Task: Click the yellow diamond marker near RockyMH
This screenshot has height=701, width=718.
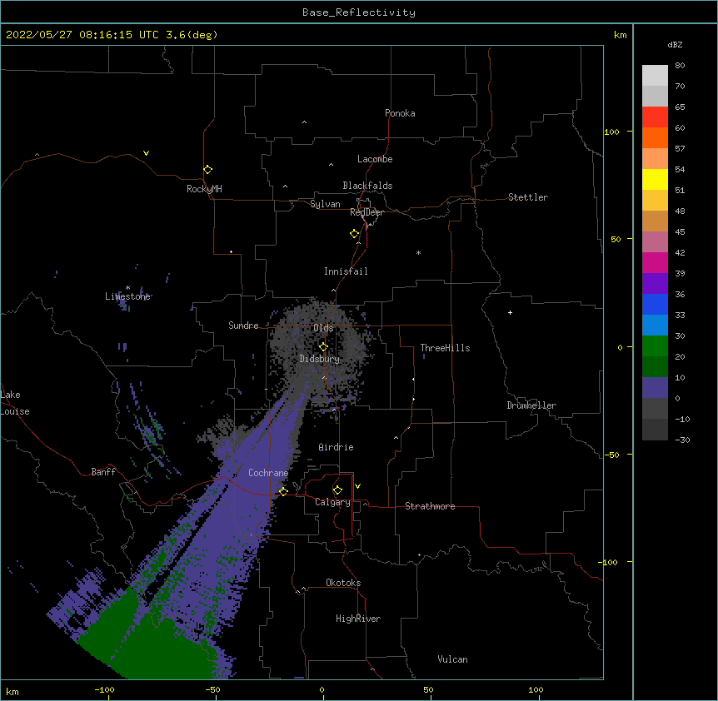Action: point(207,170)
